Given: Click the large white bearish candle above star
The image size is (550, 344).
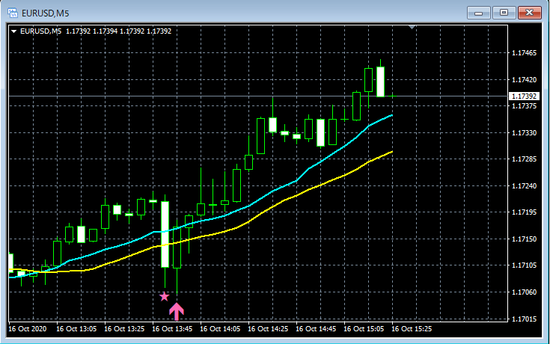Looking at the screenshot, I should click(x=165, y=234).
